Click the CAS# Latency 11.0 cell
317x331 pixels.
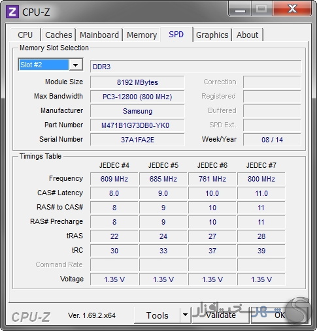261,193
